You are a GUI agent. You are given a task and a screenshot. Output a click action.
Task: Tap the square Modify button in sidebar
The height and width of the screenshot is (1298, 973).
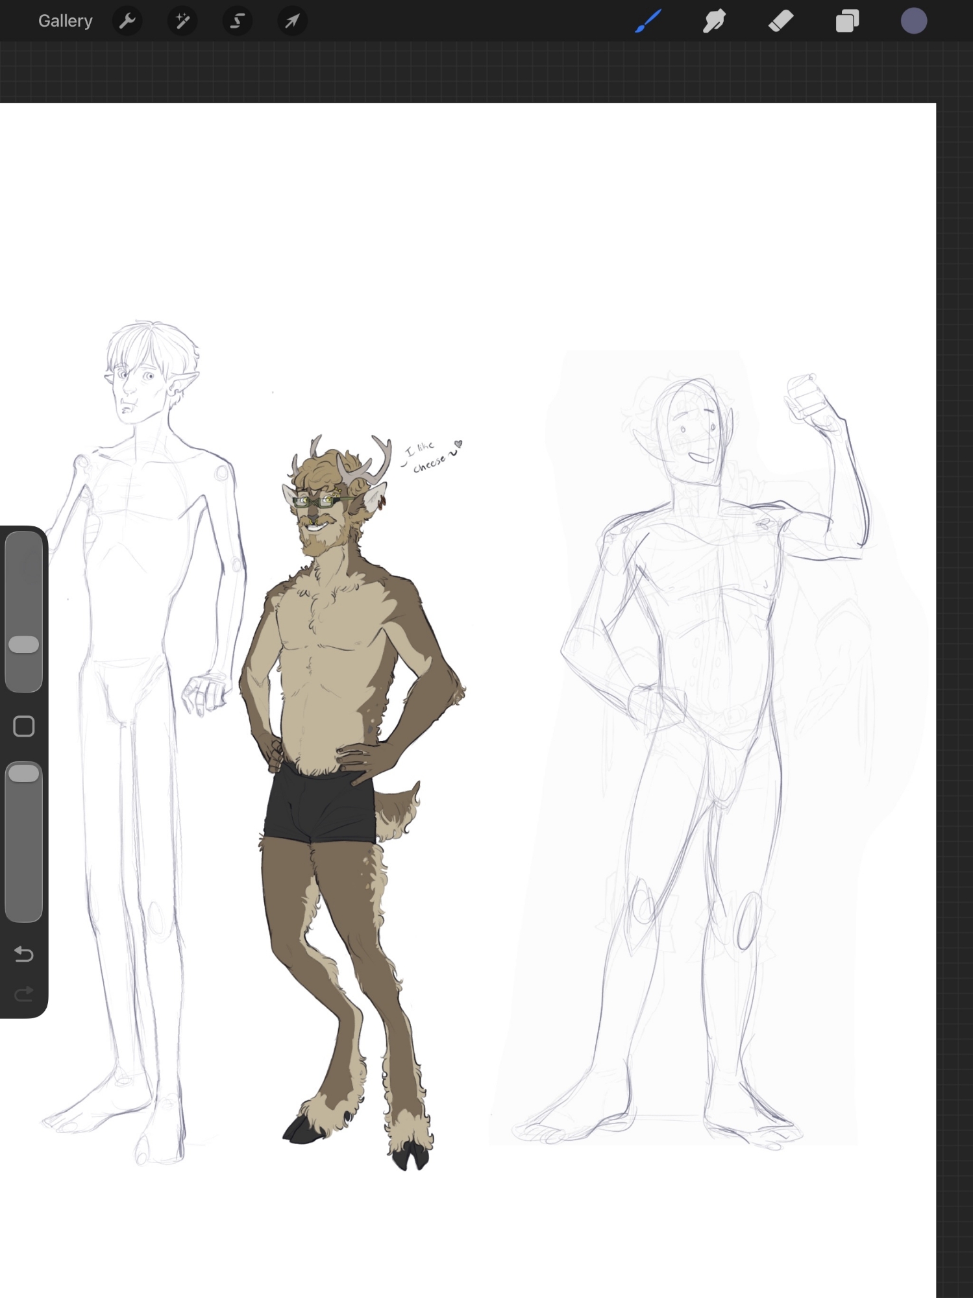(x=24, y=726)
